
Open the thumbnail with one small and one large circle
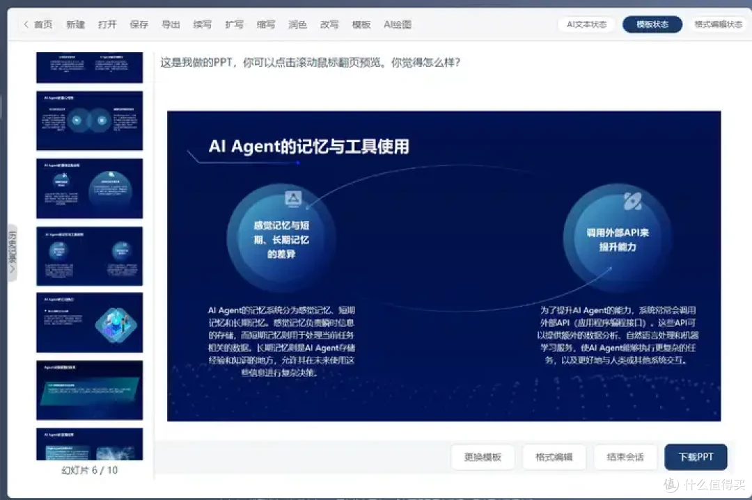pyautogui.click(x=90, y=188)
